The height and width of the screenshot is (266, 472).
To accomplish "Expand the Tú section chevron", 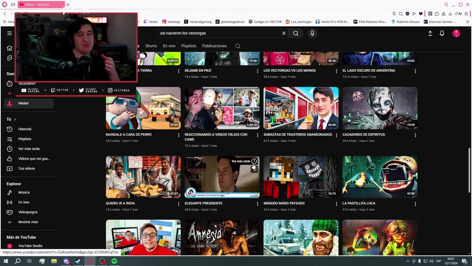I will click(x=15, y=119).
